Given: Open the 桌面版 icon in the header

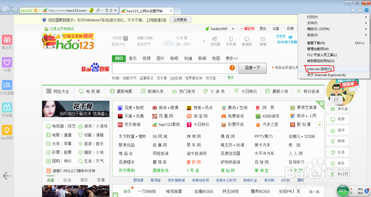Looking at the screenshot, I should tap(247, 41).
